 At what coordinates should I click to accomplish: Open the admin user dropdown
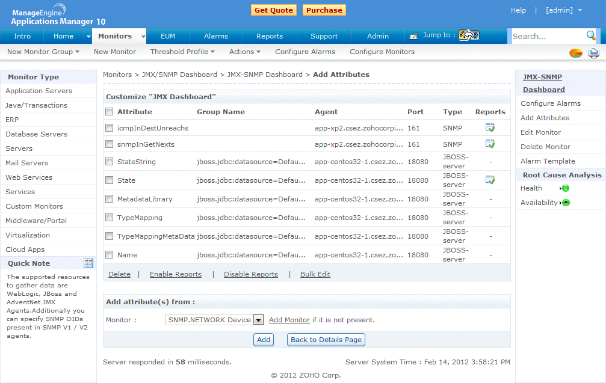[x=564, y=10]
